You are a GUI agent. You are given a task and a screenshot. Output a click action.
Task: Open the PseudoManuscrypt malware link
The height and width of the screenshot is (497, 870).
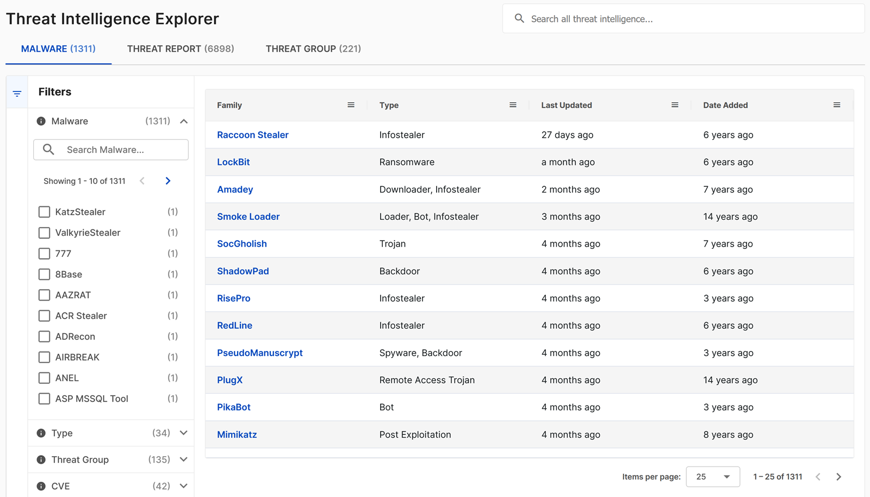coord(260,353)
